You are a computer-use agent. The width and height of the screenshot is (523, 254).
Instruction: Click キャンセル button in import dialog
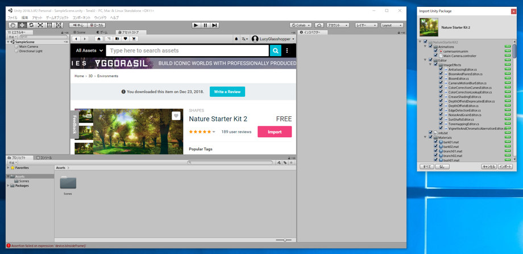[489, 167]
